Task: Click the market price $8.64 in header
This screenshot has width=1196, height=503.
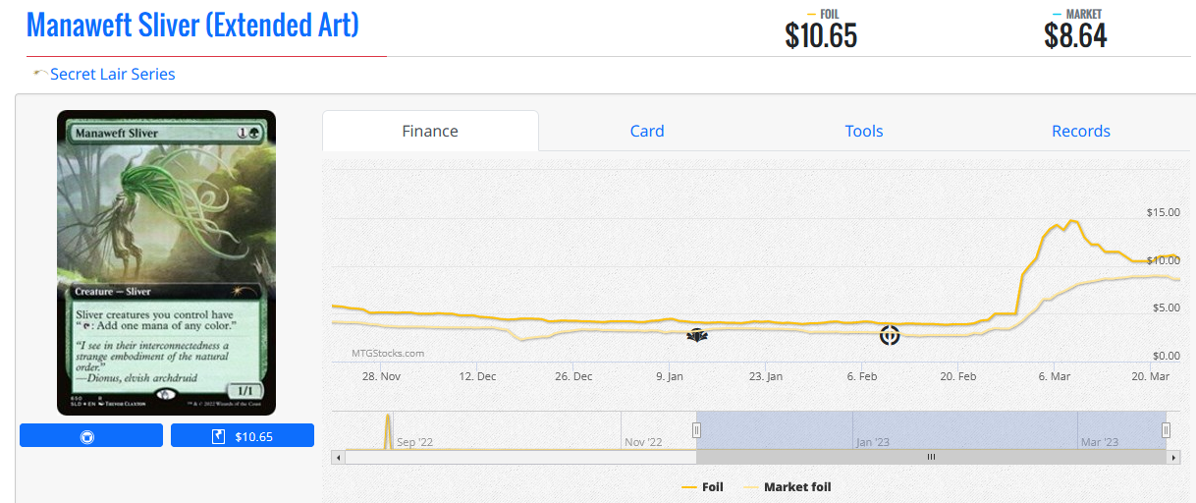Action: pyautogui.click(x=1075, y=36)
